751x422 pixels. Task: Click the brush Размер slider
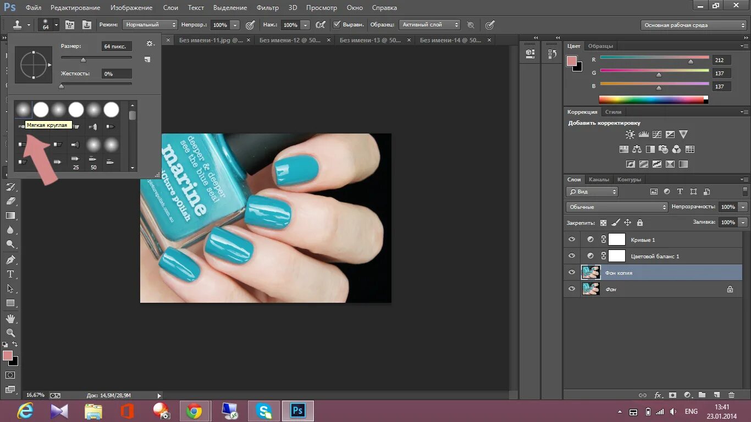[x=96, y=58]
